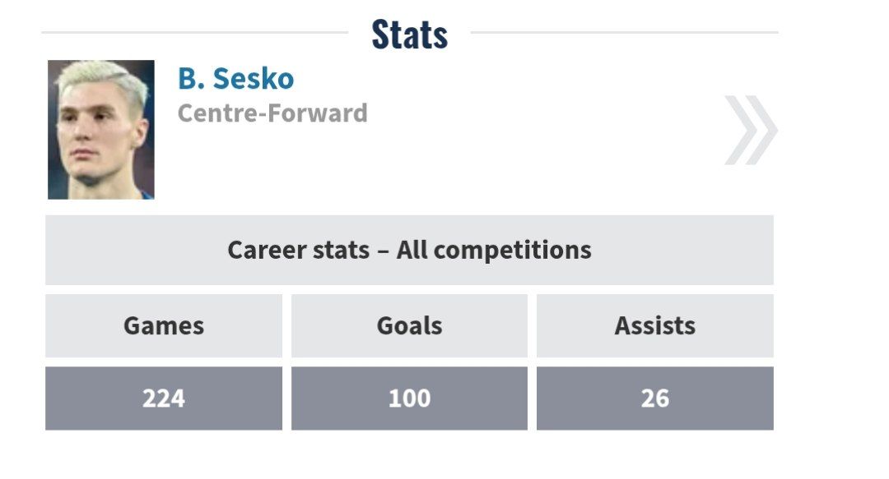Click the 224 games value cell
The width and height of the screenshot is (889, 479).
coord(163,398)
